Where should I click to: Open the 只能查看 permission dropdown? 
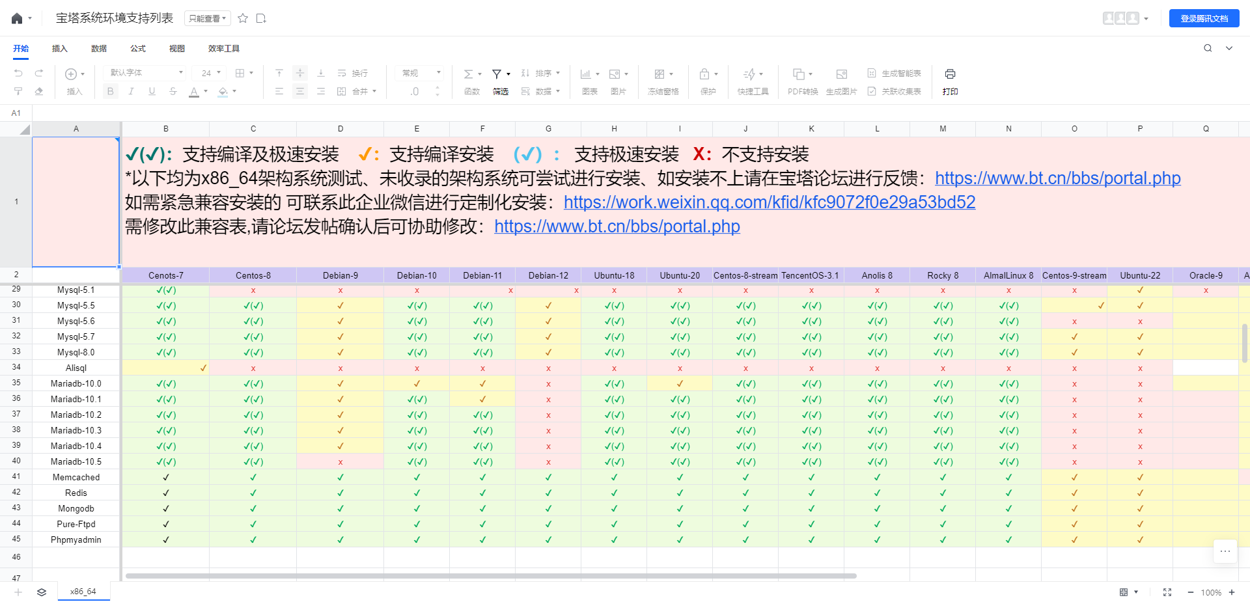[x=208, y=18]
